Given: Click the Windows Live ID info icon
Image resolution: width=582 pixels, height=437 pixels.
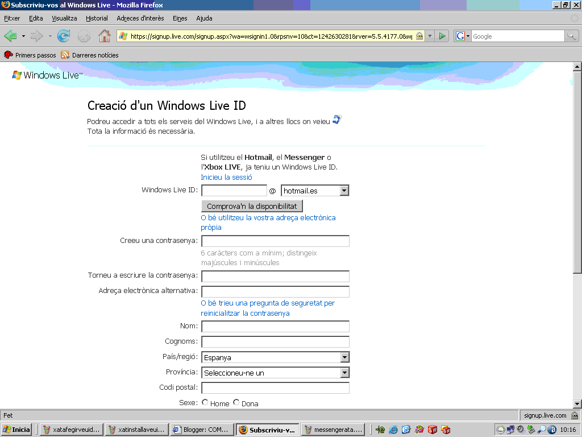Looking at the screenshot, I should point(336,119).
